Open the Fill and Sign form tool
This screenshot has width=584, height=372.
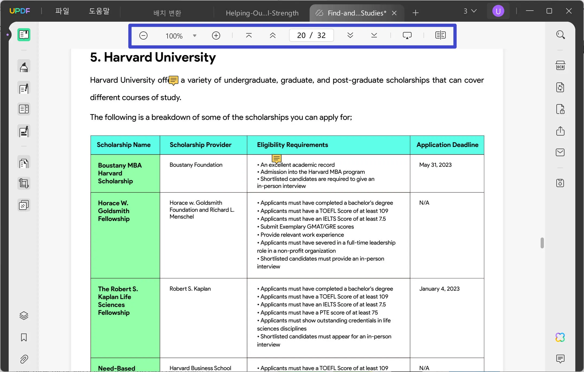24,131
